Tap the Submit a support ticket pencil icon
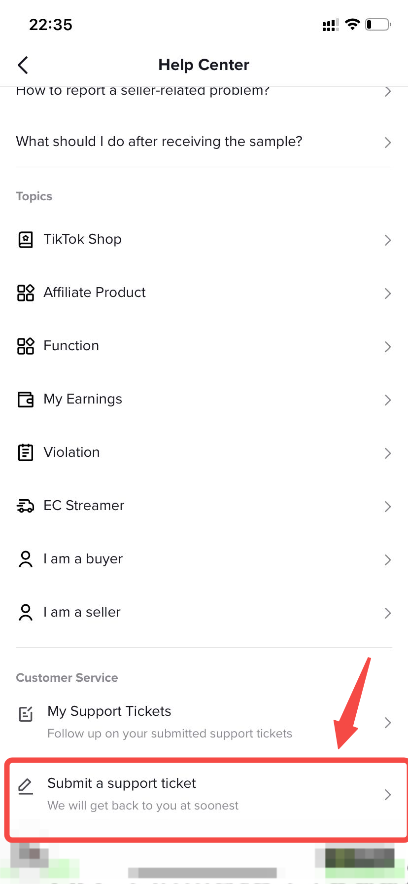The height and width of the screenshot is (884, 408). (x=26, y=786)
